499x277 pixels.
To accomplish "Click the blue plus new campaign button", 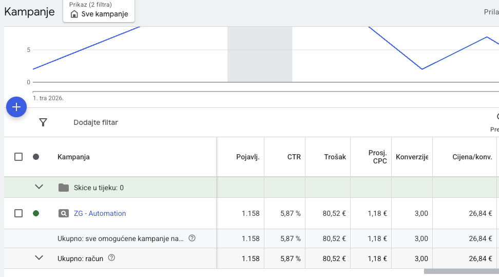I will pos(16,107).
